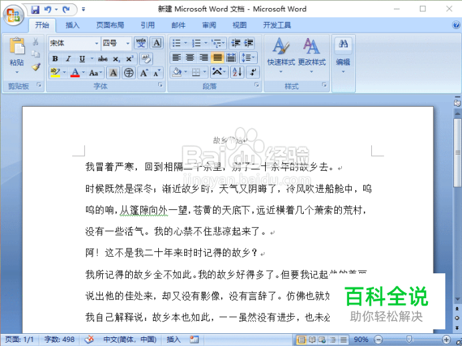Switch to the 审阅 tab
The height and width of the screenshot is (346, 462).
[x=209, y=25]
